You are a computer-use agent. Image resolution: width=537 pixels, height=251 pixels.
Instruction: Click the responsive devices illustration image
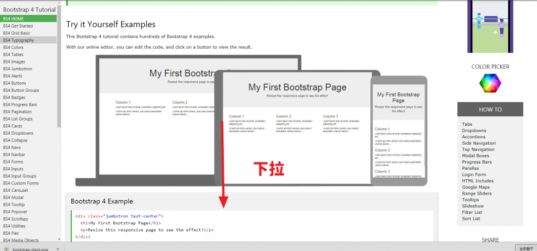(x=251, y=121)
